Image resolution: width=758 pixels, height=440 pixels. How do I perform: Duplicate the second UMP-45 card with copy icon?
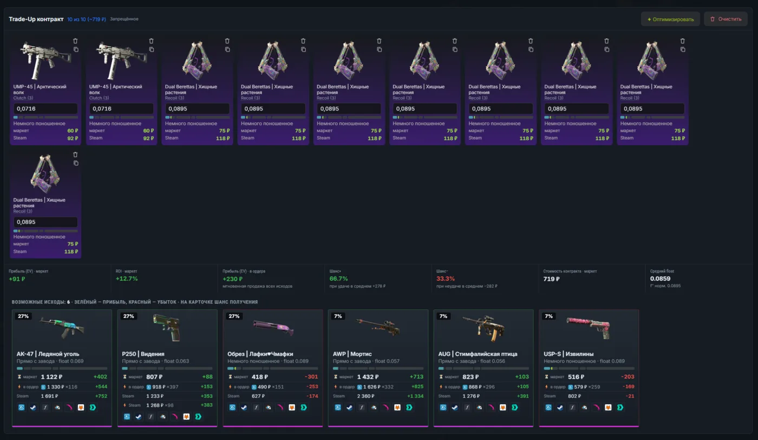point(152,49)
